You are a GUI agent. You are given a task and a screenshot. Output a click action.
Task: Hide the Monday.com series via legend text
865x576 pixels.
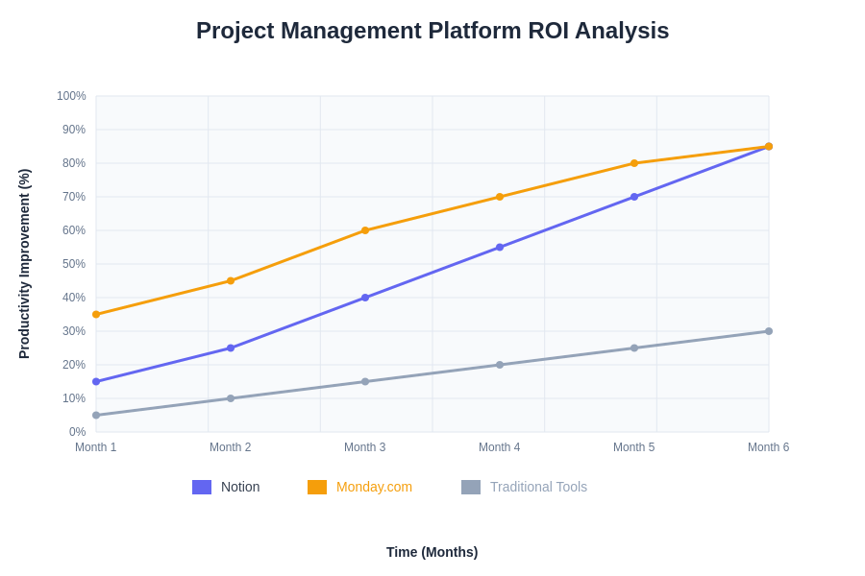point(374,487)
